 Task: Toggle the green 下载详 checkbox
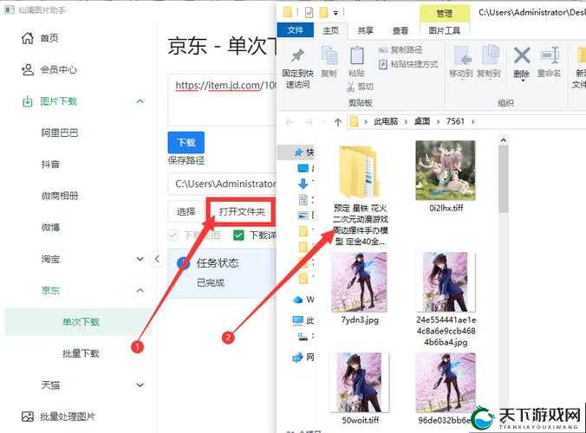tap(238, 236)
